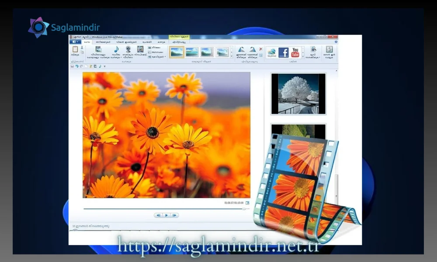The width and height of the screenshot is (437, 262).
Task: Step to the next frame
Action: tap(174, 215)
